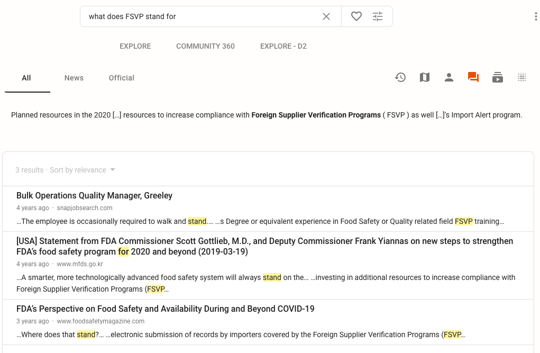Image resolution: width=540 pixels, height=353 pixels.
Task: Save search with the heart icon
Action: coord(356,16)
